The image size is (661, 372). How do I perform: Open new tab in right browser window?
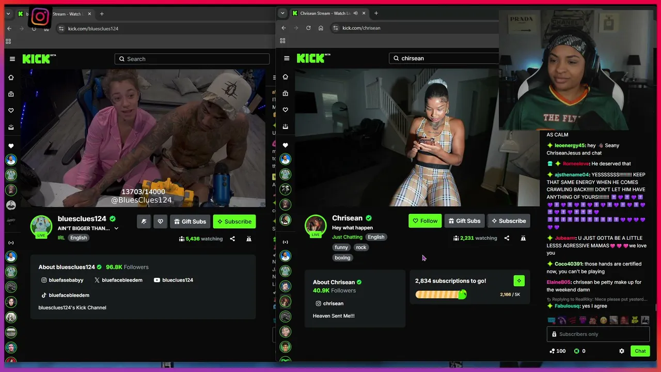click(376, 13)
